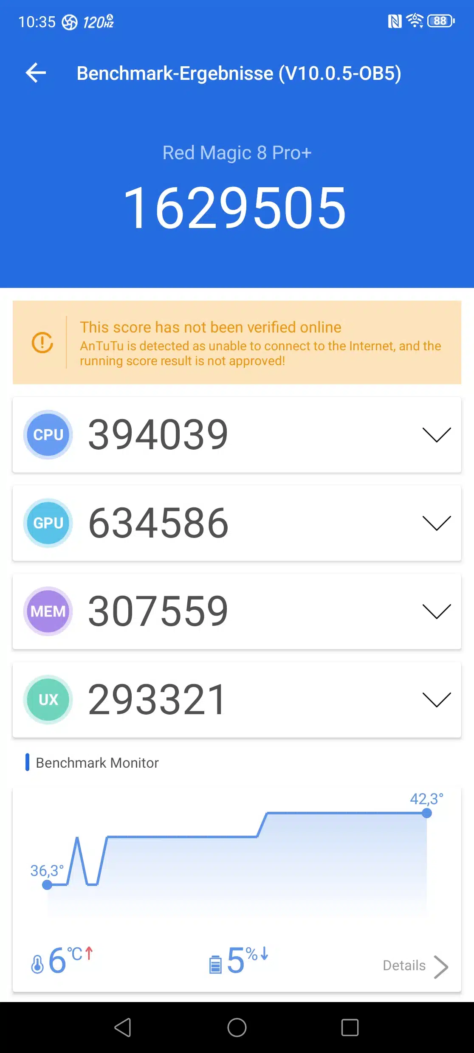Tap Android recent apps square button

(350, 1028)
